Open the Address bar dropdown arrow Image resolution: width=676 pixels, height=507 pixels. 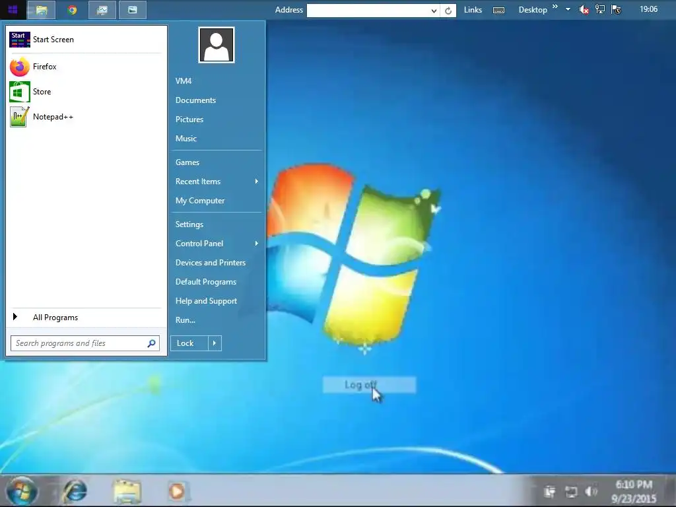pyautogui.click(x=434, y=11)
